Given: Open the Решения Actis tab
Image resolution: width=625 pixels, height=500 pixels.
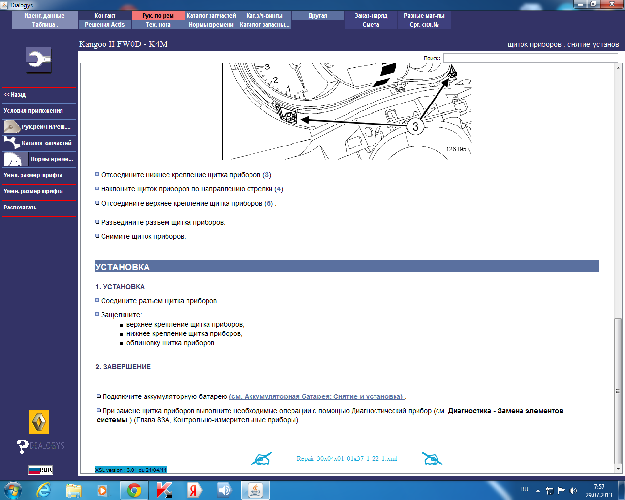Looking at the screenshot, I should 105,25.
